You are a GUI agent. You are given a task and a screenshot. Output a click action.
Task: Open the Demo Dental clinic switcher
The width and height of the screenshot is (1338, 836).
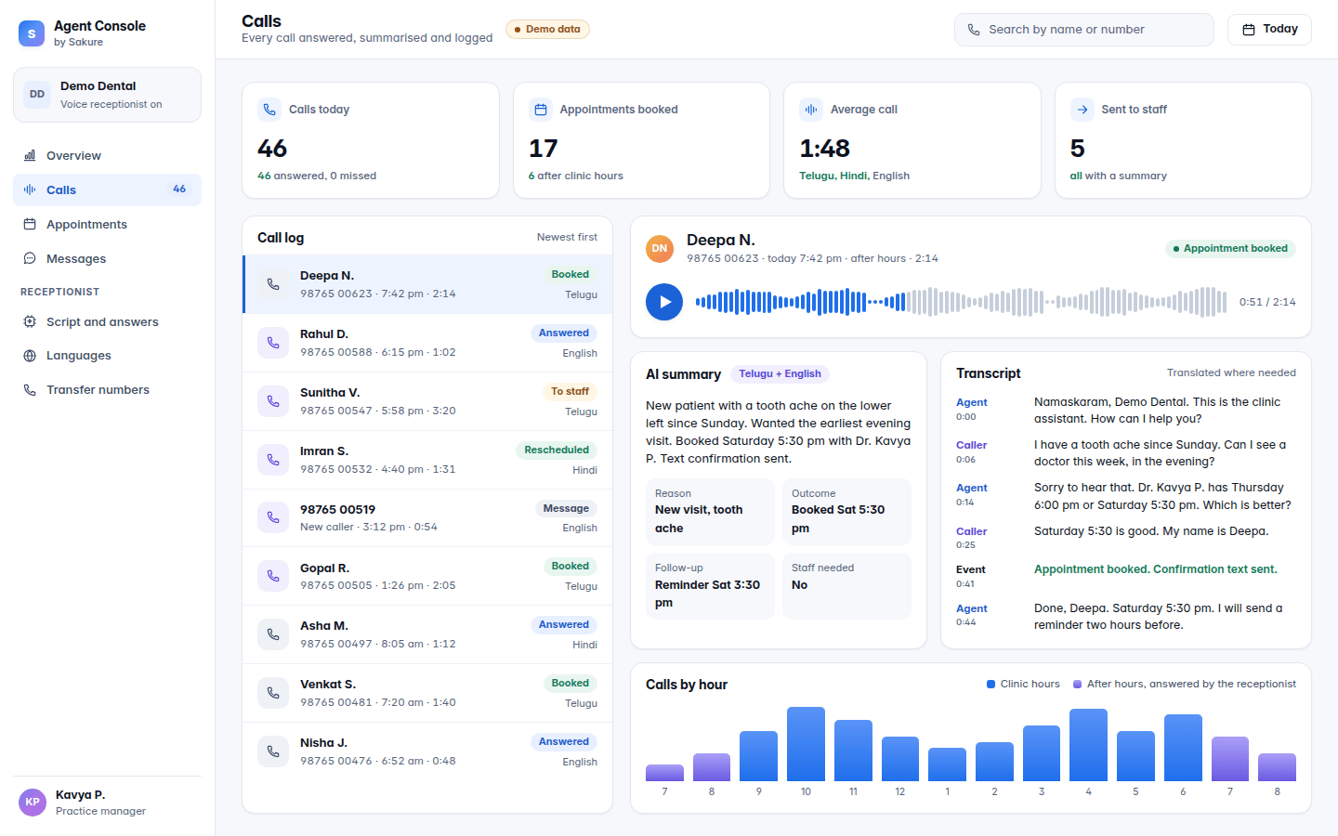tap(107, 95)
